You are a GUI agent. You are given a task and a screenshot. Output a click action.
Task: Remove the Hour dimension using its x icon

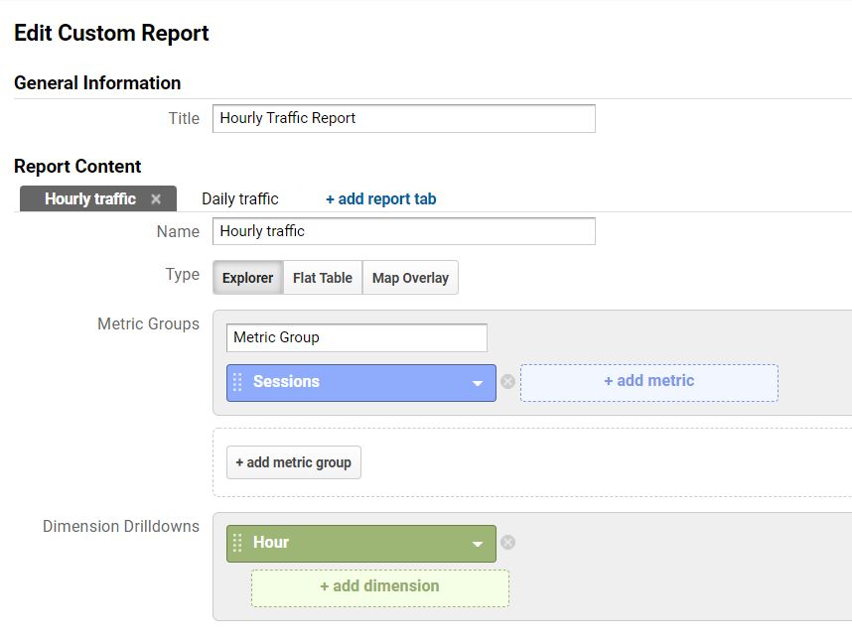(x=508, y=542)
